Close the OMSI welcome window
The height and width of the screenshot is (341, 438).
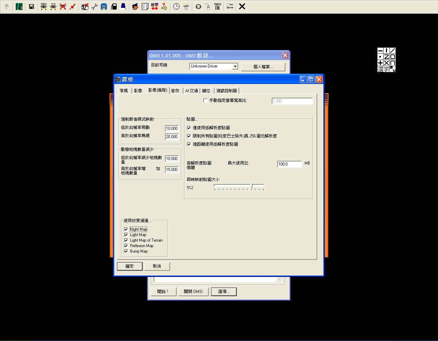point(285,56)
